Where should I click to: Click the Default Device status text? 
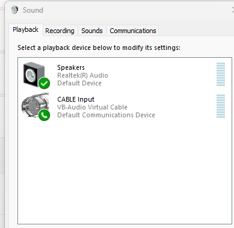point(79,83)
